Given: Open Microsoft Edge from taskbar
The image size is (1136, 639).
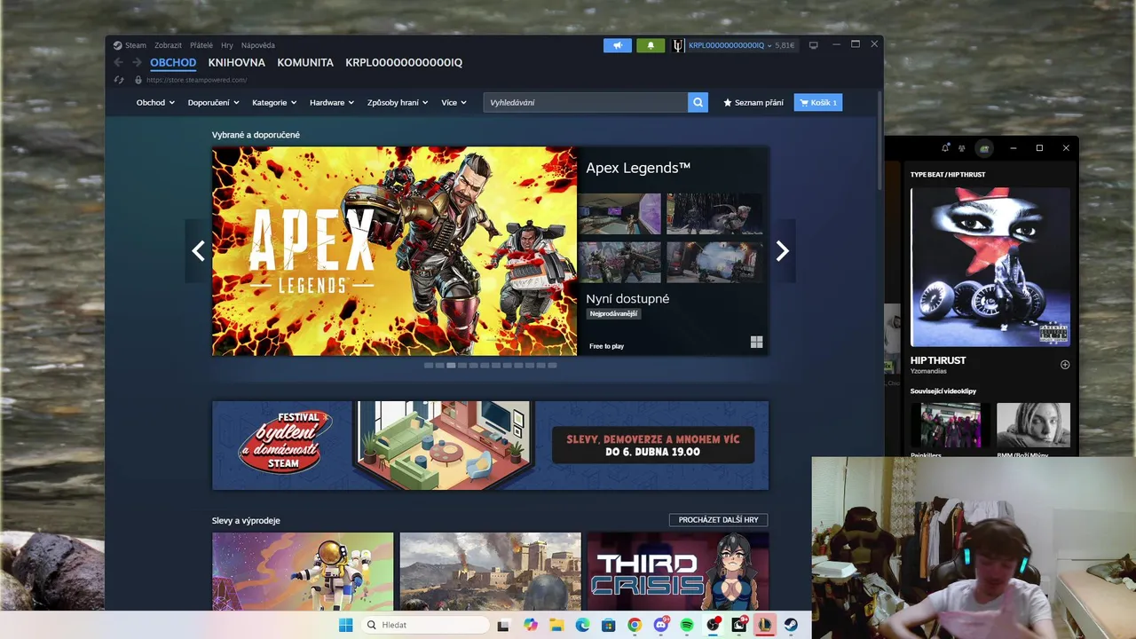Looking at the screenshot, I should tap(582, 625).
